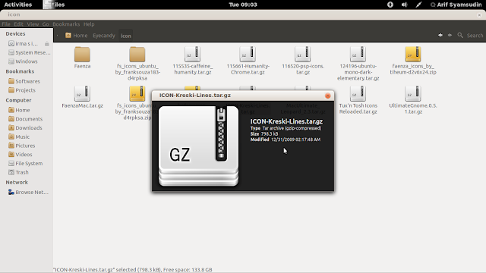Open the Files application menu in top bar
The image size is (486, 273).
click(54, 5)
